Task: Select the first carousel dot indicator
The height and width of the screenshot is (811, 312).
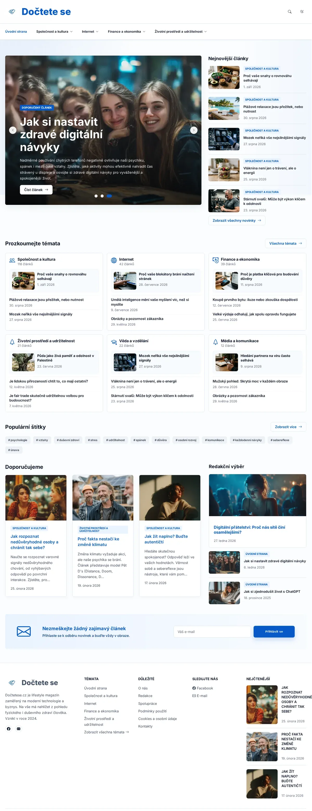Action: (x=96, y=196)
